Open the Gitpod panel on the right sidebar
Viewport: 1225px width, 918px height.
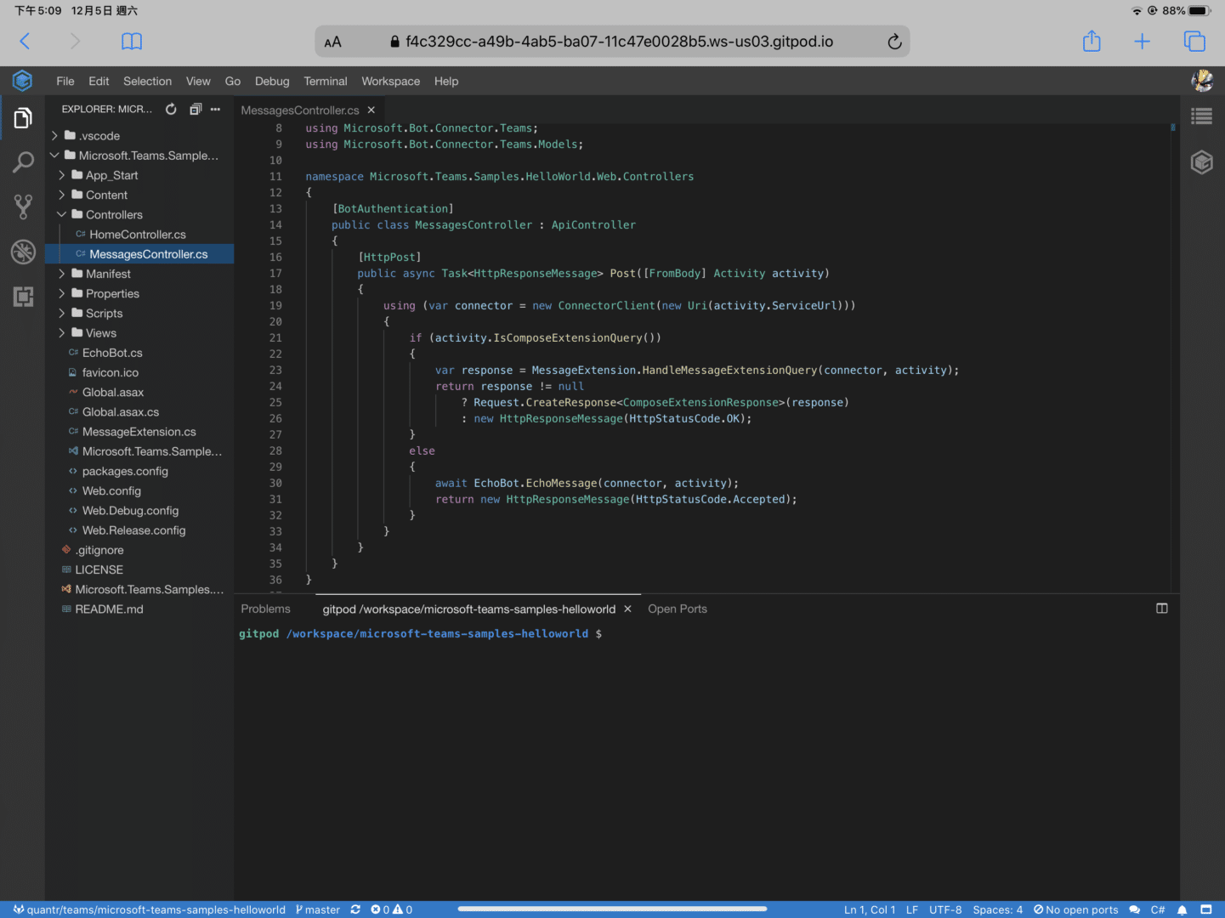point(1201,162)
